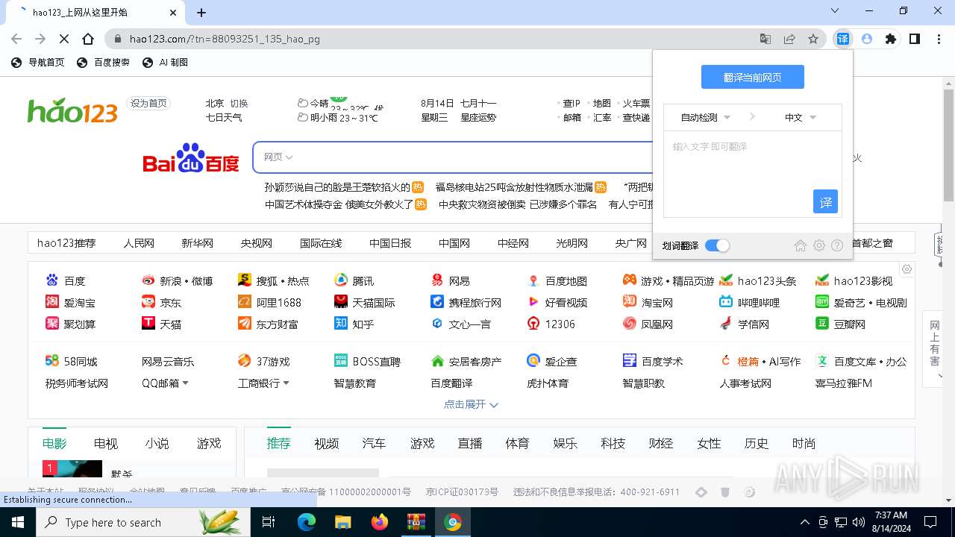Open File Explorer from taskbar
This screenshot has width=955, height=537.
[x=343, y=522]
